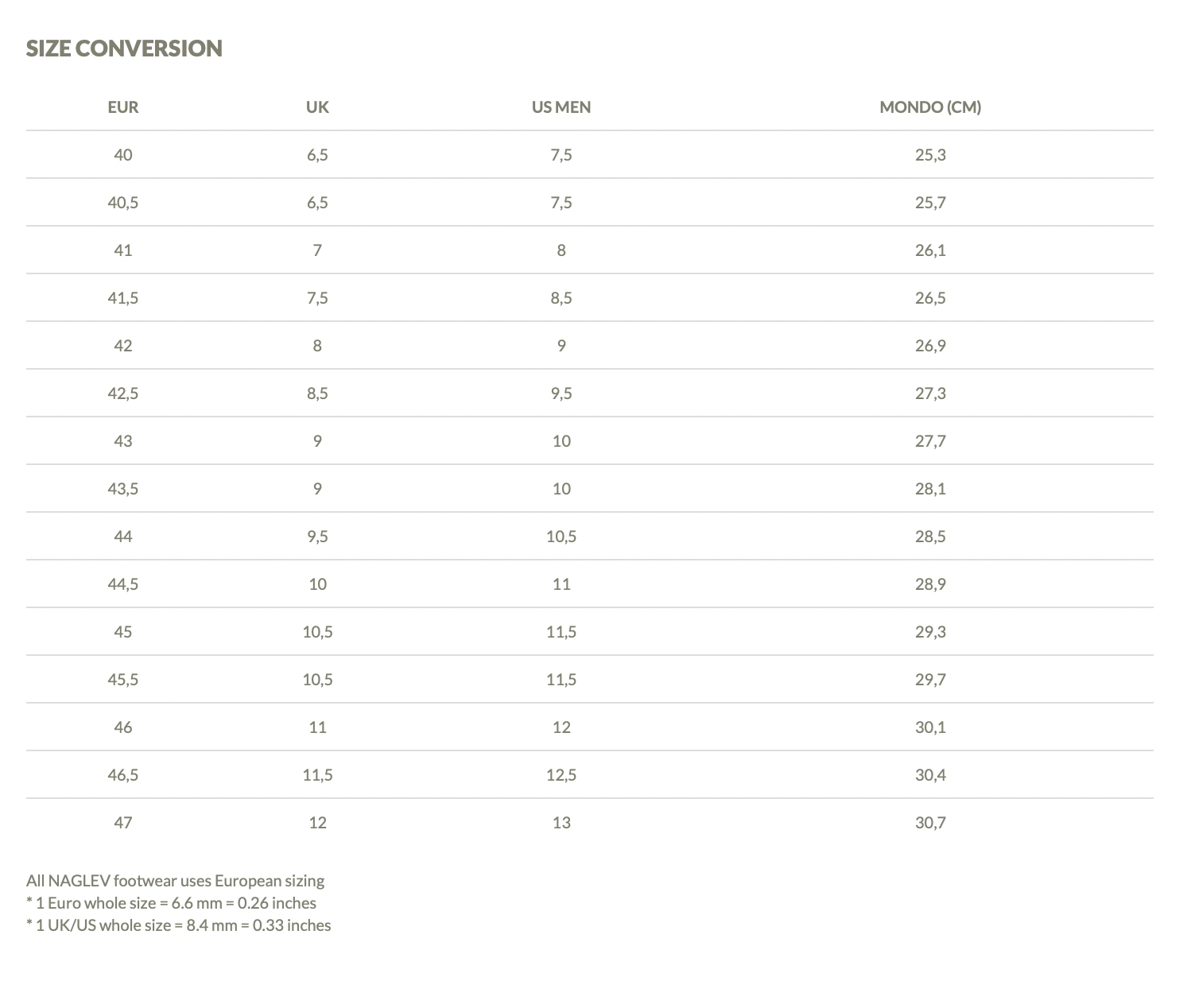The image size is (1191, 981).
Task: Click the US MEN column header
Action: point(561,107)
